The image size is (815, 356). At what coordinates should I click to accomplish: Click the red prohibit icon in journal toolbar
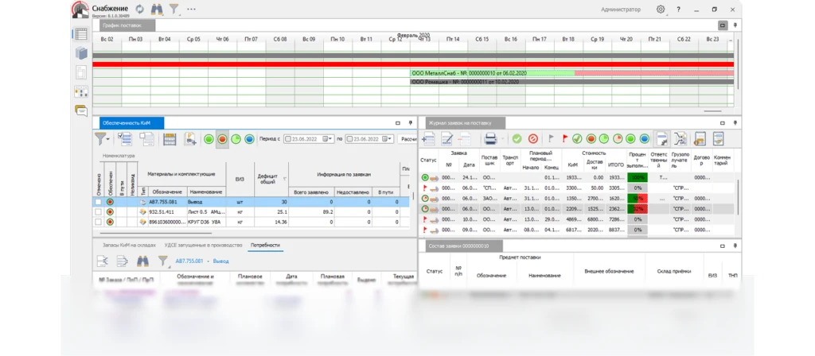coord(532,139)
